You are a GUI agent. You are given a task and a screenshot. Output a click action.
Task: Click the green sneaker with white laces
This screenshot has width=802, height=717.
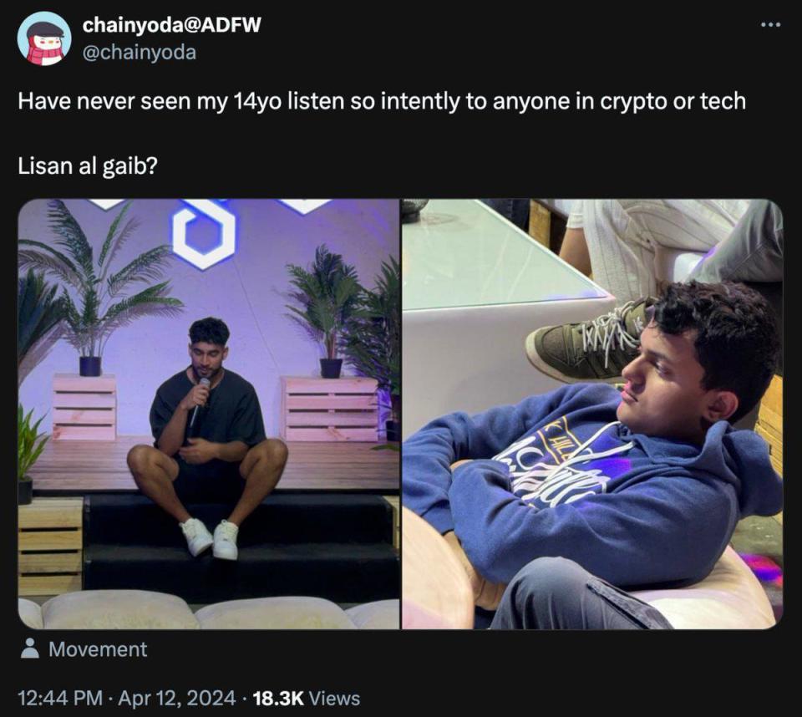586,341
